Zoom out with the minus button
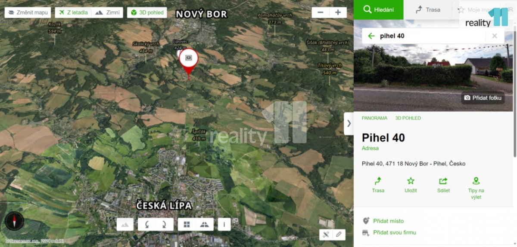The width and height of the screenshot is (517, 247). point(320,12)
